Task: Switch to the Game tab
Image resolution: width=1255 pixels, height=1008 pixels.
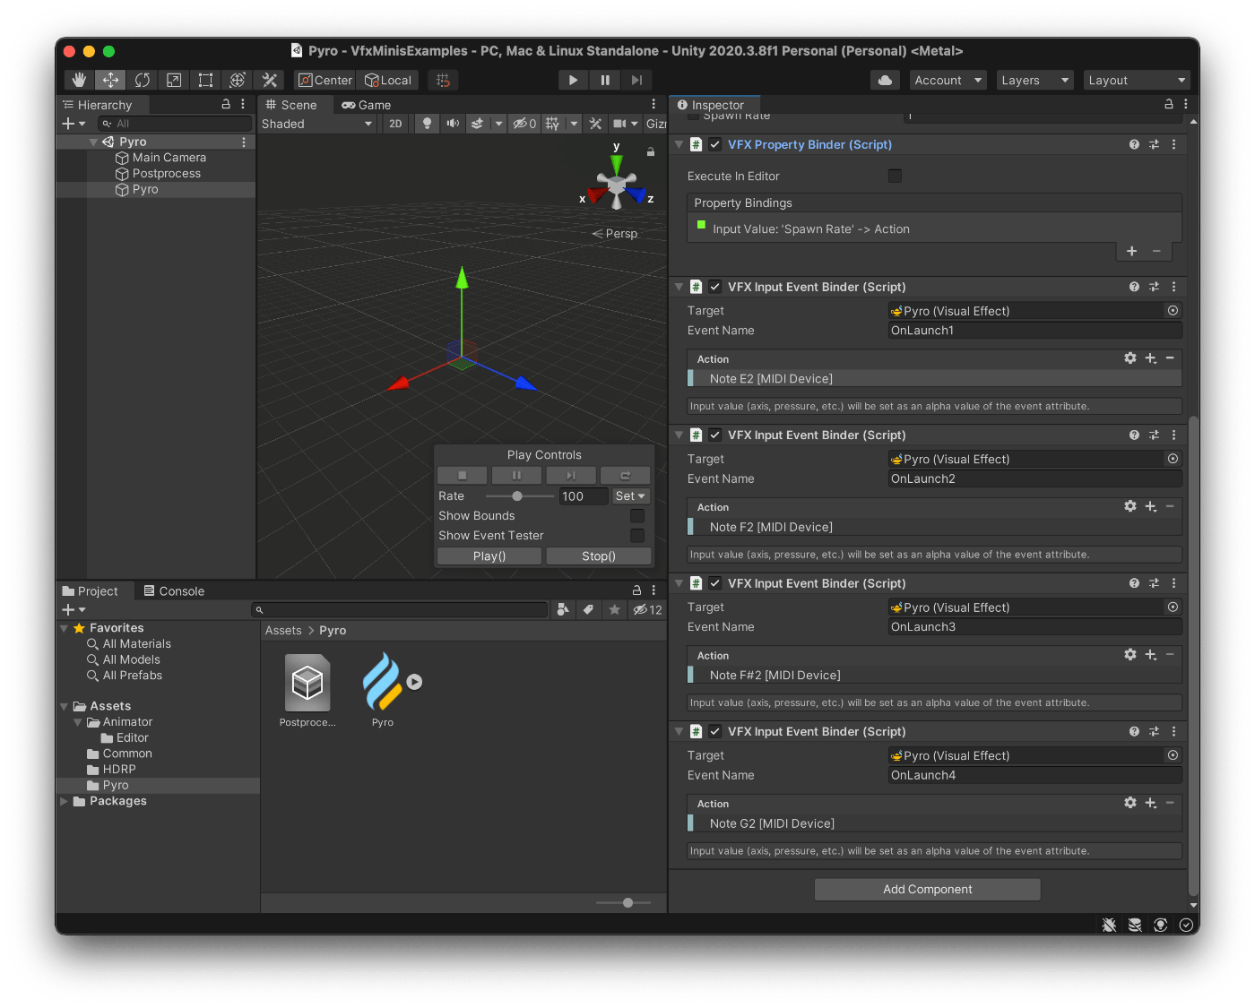Action: (x=367, y=105)
